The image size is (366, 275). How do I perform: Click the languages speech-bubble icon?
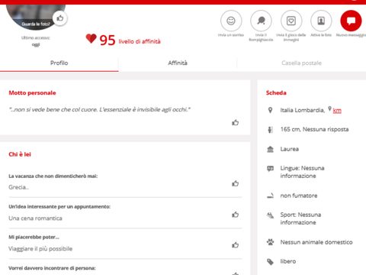click(270, 168)
